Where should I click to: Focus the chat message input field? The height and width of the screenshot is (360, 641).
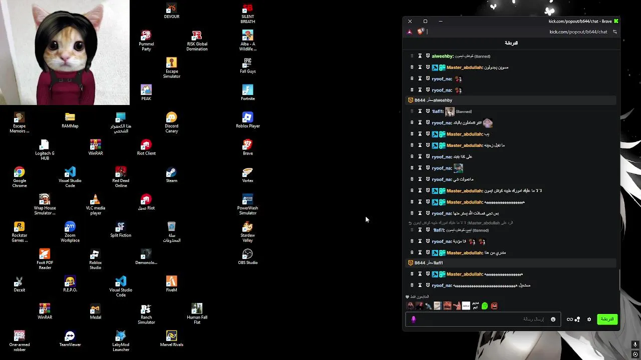tap(482, 319)
